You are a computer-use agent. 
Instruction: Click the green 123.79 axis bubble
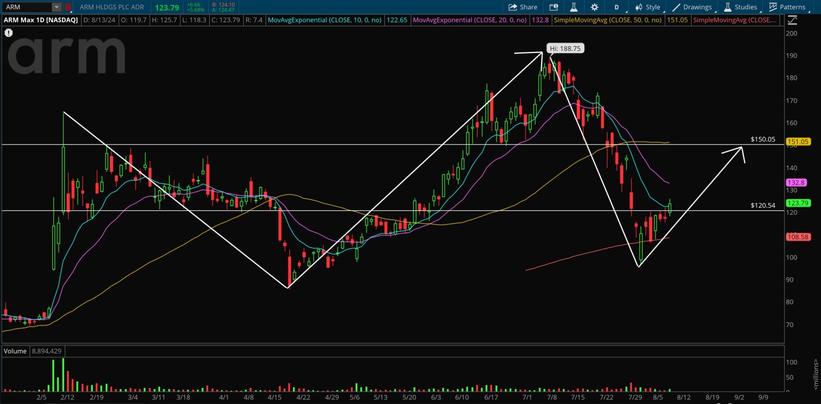point(798,203)
